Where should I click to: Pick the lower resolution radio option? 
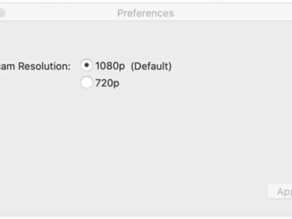87,82
